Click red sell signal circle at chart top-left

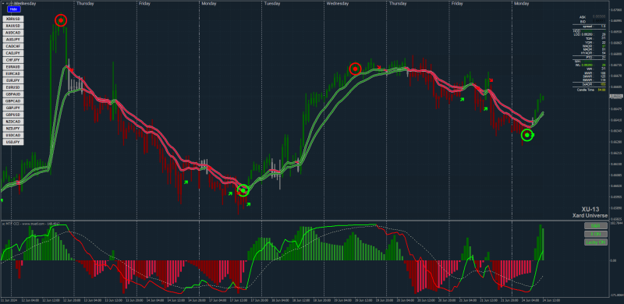coord(61,20)
